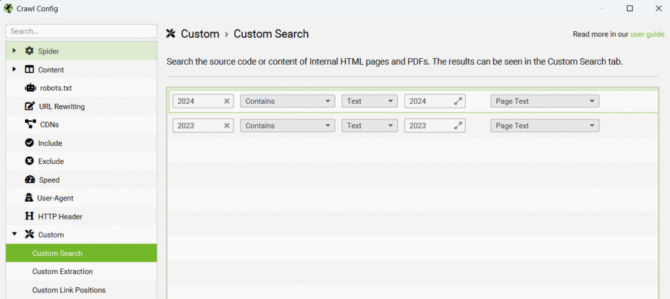670x299 pixels.
Task: Expand the 2024 search text editor
Action: click(x=459, y=101)
